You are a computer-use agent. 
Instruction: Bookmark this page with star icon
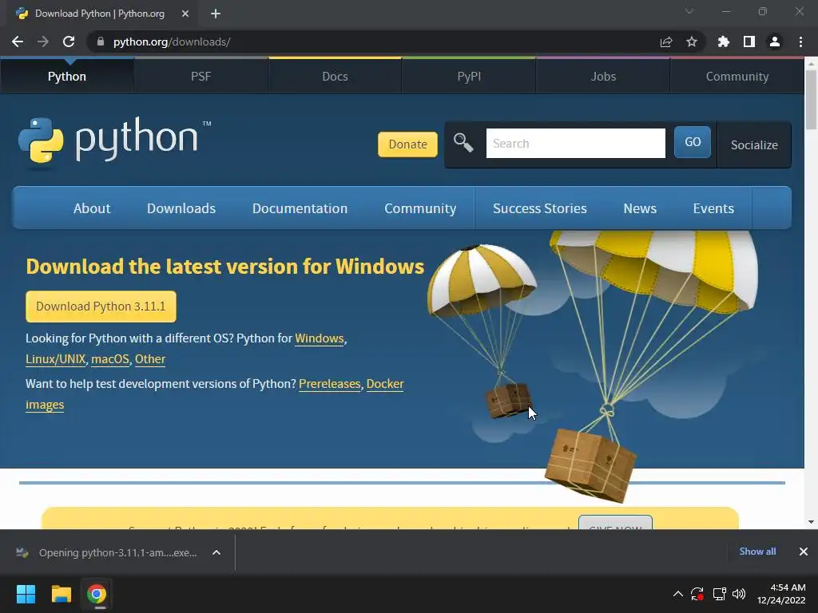click(692, 42)
